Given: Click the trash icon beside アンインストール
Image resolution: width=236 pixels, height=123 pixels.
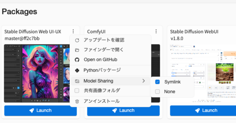Looking at the screenshot, I should point(77,102).
